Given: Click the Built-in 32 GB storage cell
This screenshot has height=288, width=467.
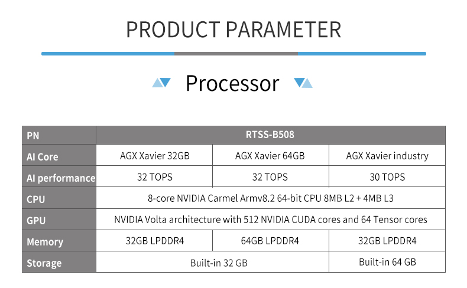Looking at the screenshot, I should click(212, 263).
